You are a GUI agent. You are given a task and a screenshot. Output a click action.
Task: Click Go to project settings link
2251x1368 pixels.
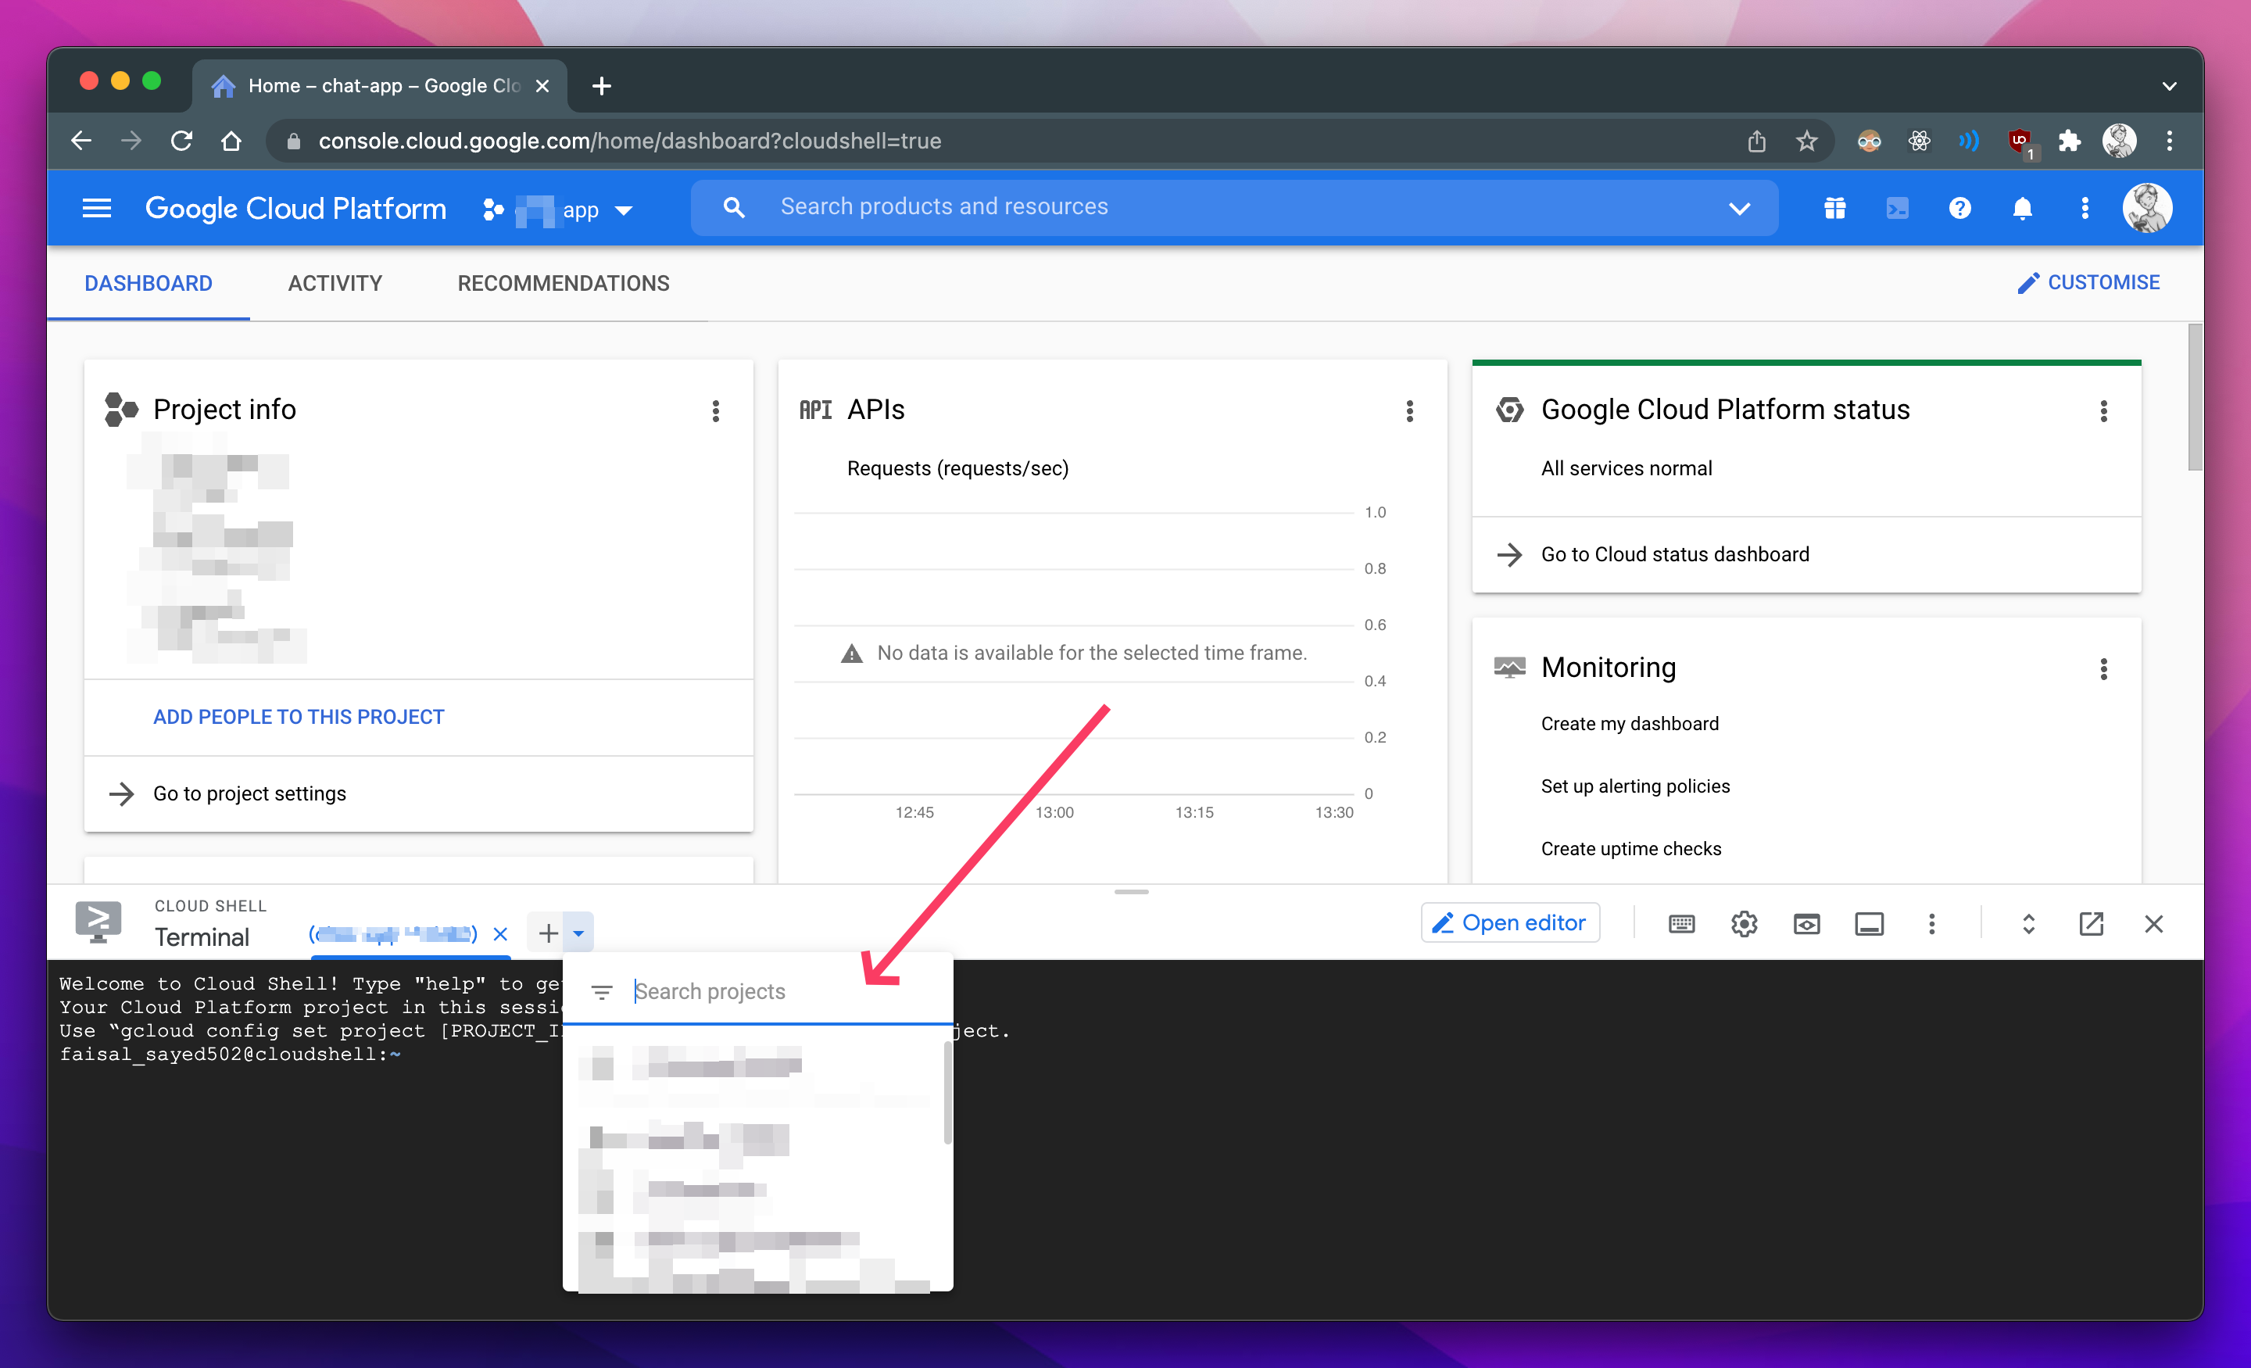coord(248,793)
